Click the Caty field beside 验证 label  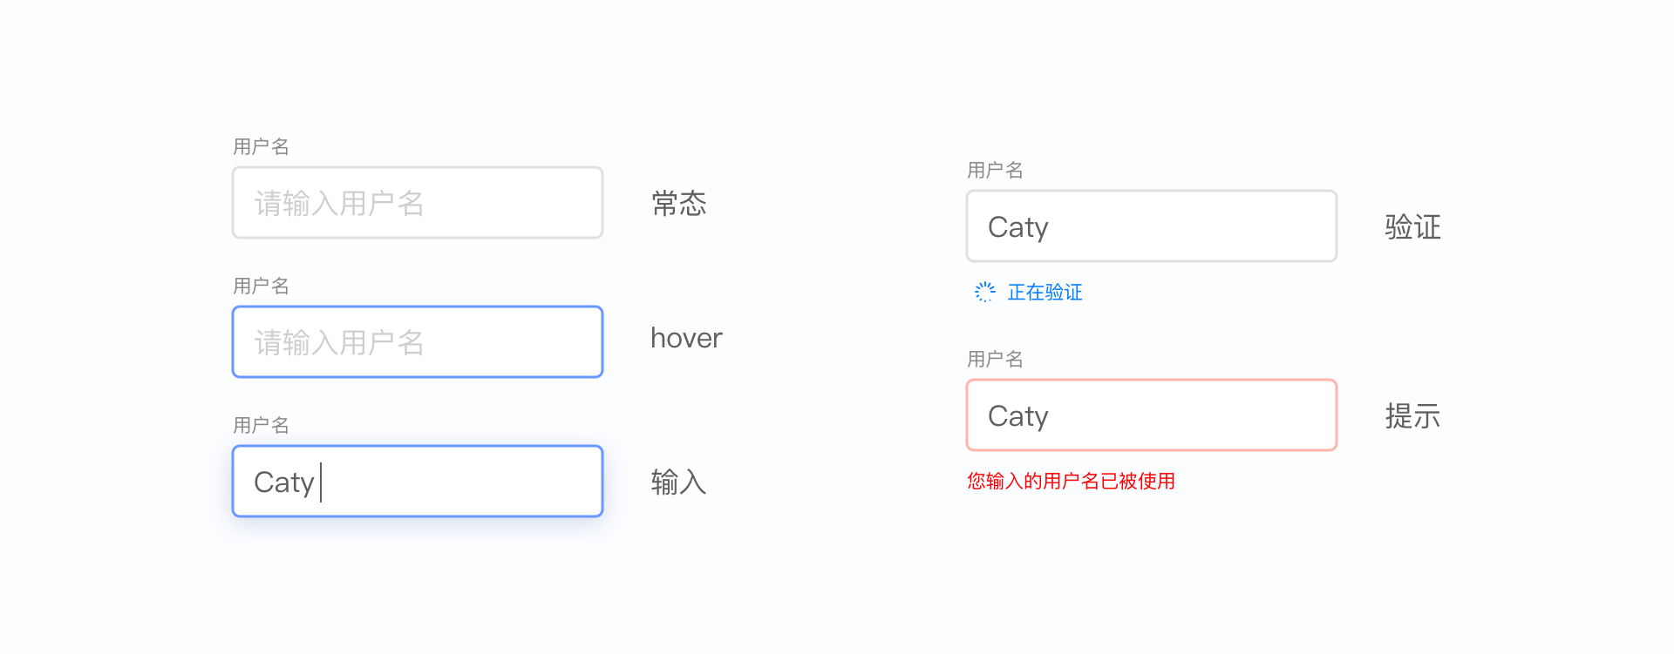(x=1151, y=226)
